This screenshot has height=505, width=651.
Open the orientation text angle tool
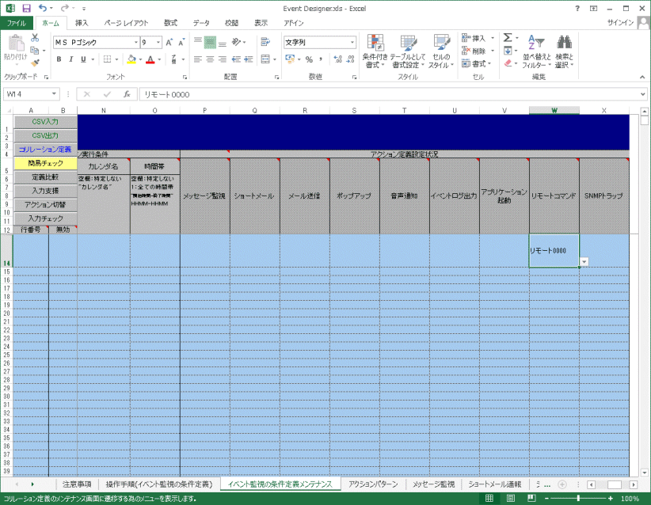tap(237, 42)
